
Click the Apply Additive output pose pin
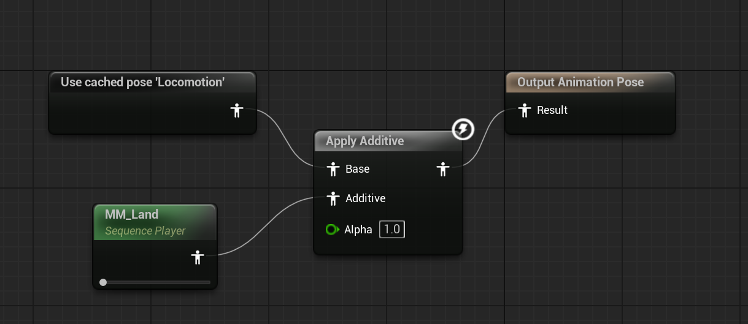pos(443,169)
